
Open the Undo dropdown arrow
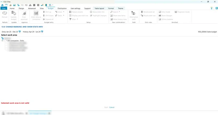pos(64,12)
